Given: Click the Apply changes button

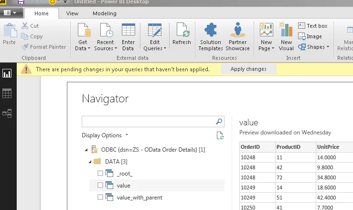Looking at the screenshot, I should (x=248, y=69).
